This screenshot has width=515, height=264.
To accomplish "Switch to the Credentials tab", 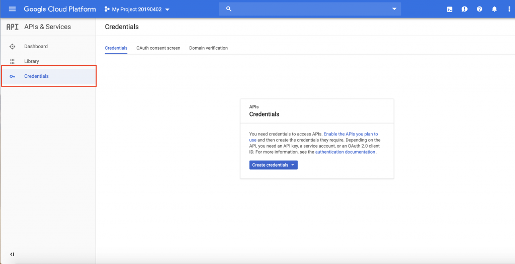I will pyautogui.click(x=116, y=48).
